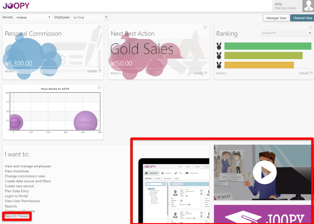Open Your Route chart menu icon

(99, 87)
